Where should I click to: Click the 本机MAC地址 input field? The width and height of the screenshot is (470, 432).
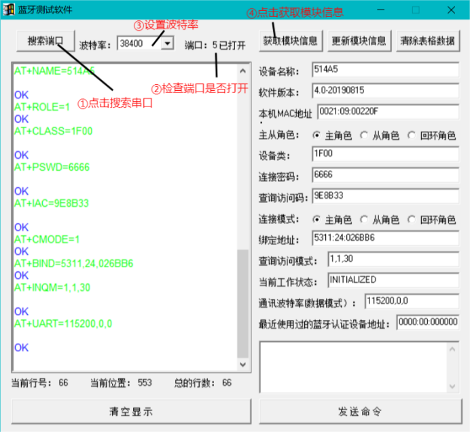[388, 112]
